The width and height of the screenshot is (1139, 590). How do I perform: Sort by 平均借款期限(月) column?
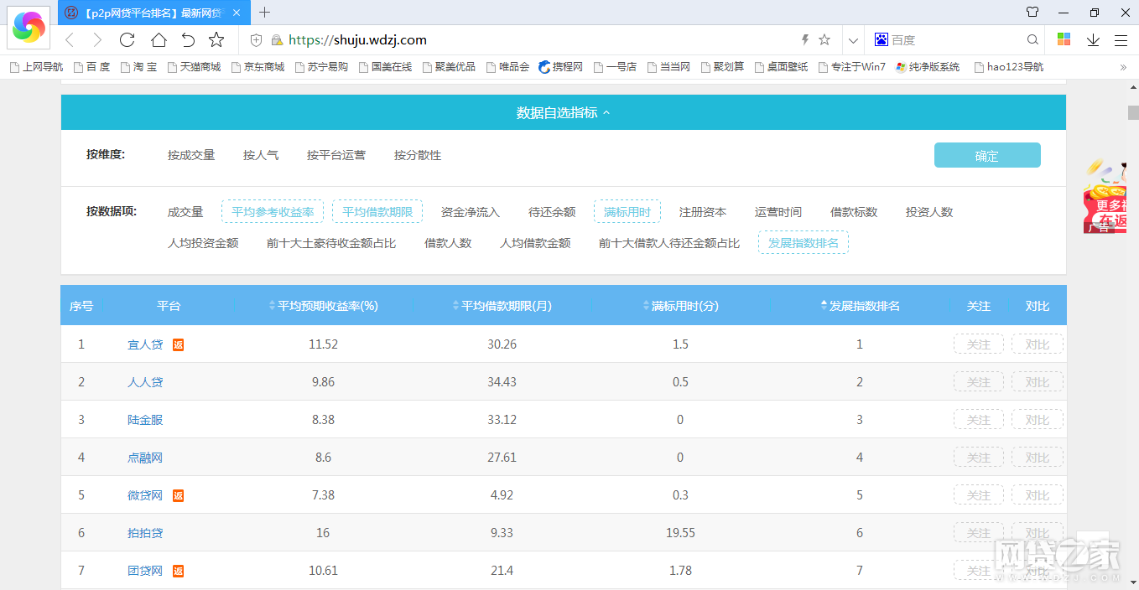pos(502,306)
